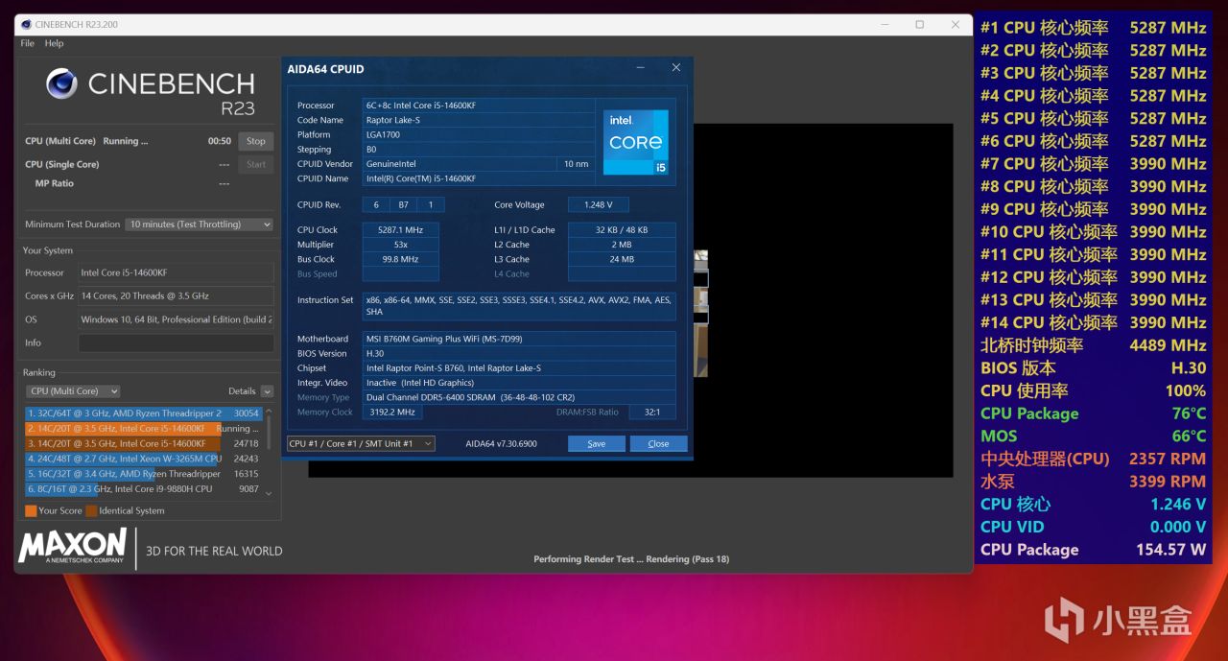Maximize the Cinebench window
The image size is (1228, 661).
point(920,24)
